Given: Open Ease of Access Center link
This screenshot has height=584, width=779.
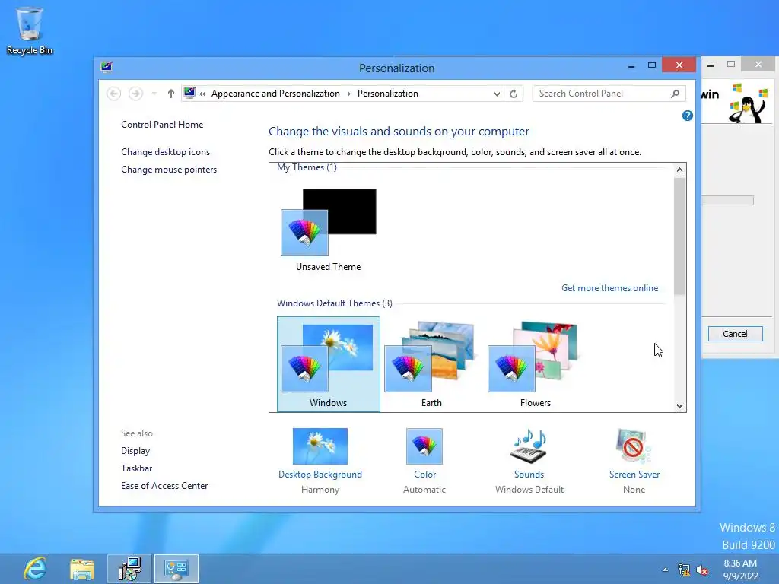Looking at the screenshot, I should (x=164, y=486).
